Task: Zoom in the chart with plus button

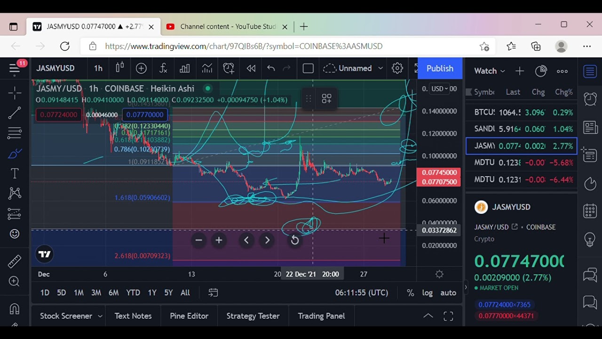Action: [x=219, y=241]
